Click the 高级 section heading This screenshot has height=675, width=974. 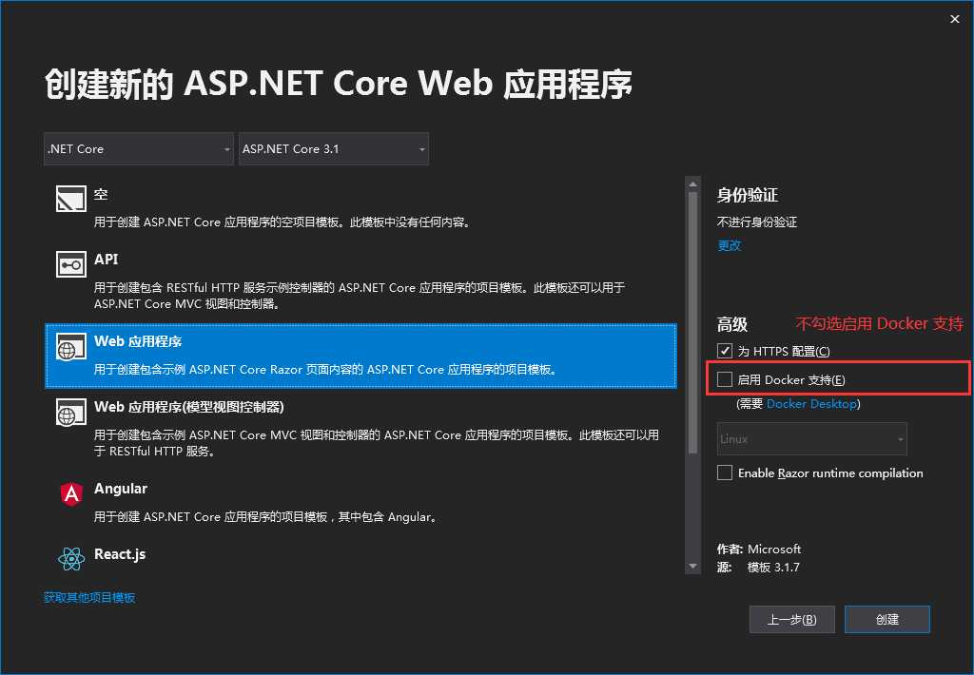(732, 324)
